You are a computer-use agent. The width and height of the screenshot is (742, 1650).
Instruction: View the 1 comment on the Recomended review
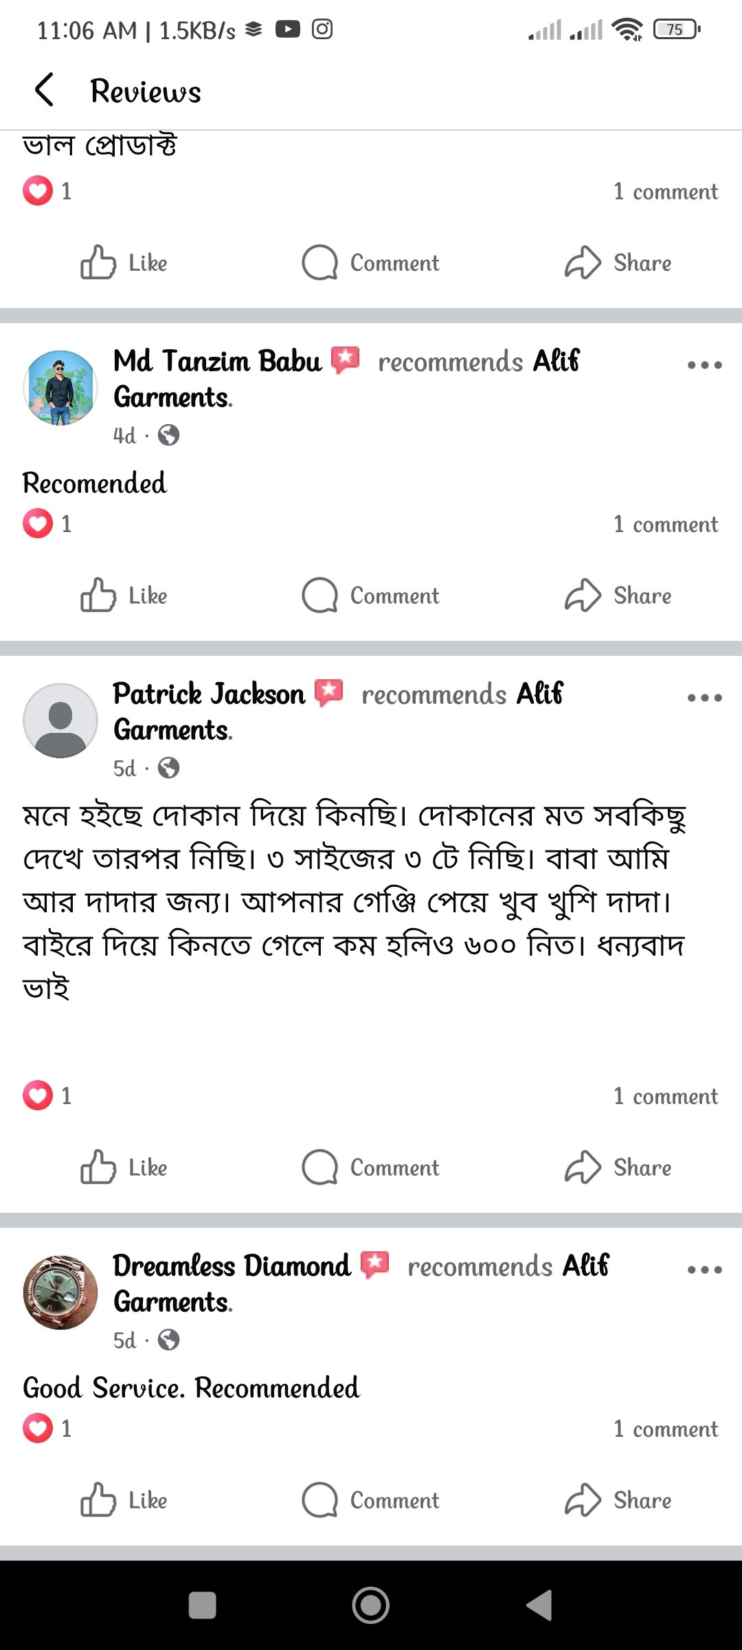(x=665, y=524)
